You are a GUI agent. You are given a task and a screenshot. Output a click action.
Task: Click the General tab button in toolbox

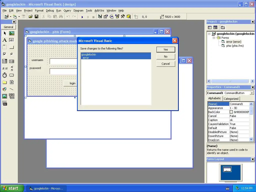[x=8, y=27]
